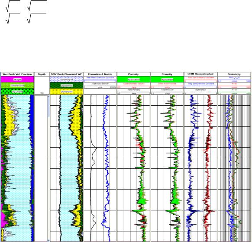
Task: Select Total Porosity label below CRIM Water Volume
Action: point(167,90)
